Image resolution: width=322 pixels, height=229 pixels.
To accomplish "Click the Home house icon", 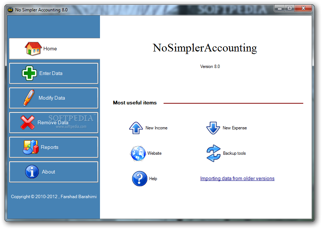I will coord(33,49).
